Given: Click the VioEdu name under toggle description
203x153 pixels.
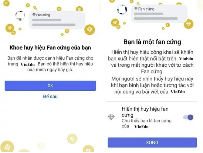Looking at the screenshot, I should pos(141,127).
